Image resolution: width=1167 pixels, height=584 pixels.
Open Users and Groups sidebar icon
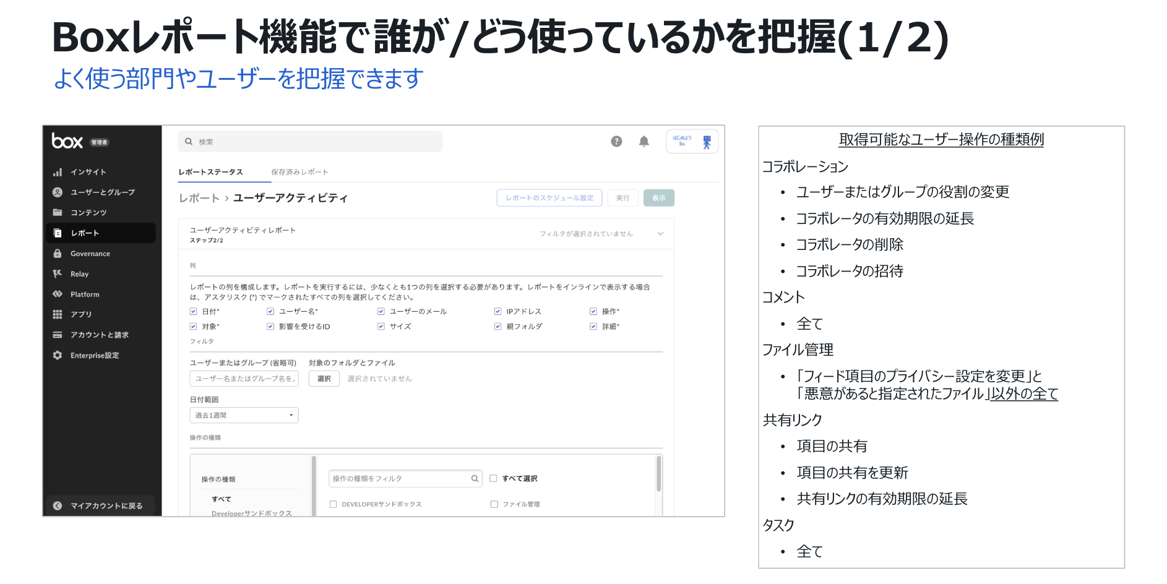pyautogui.click(x=58, y=192)
